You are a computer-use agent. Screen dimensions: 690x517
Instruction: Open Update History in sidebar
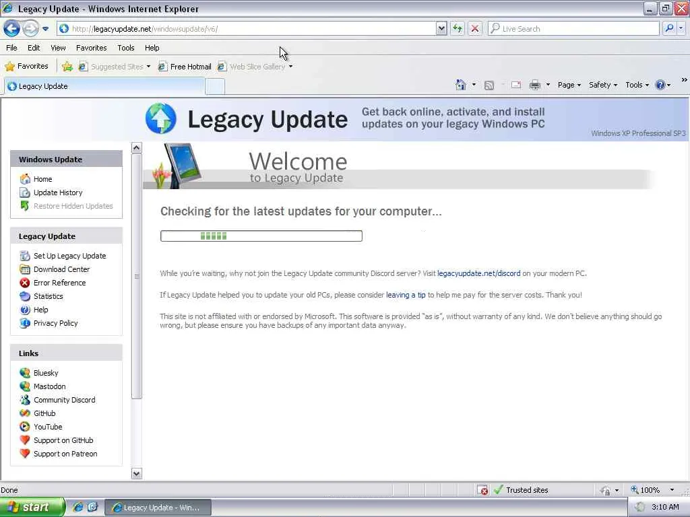pos(58,193)
